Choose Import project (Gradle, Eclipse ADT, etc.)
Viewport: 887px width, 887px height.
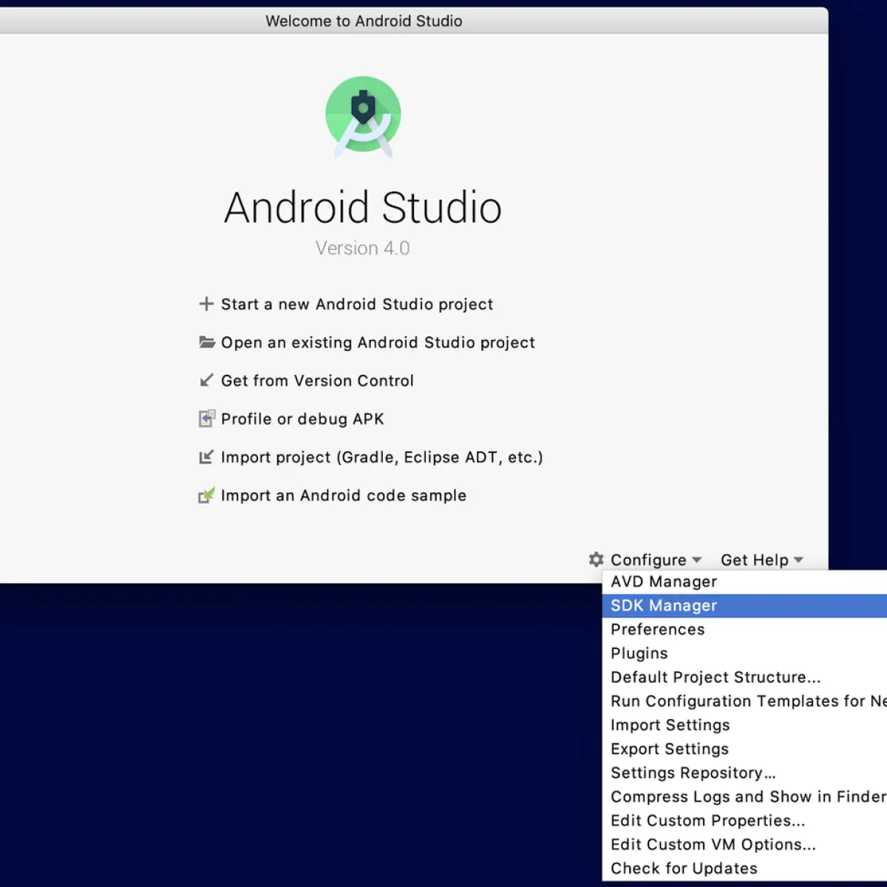pos(382,458)
